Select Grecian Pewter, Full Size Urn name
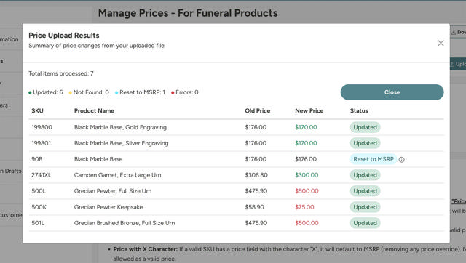Image resolution: width=466 pixels, height=263 pixels. [x=113, y=191]
